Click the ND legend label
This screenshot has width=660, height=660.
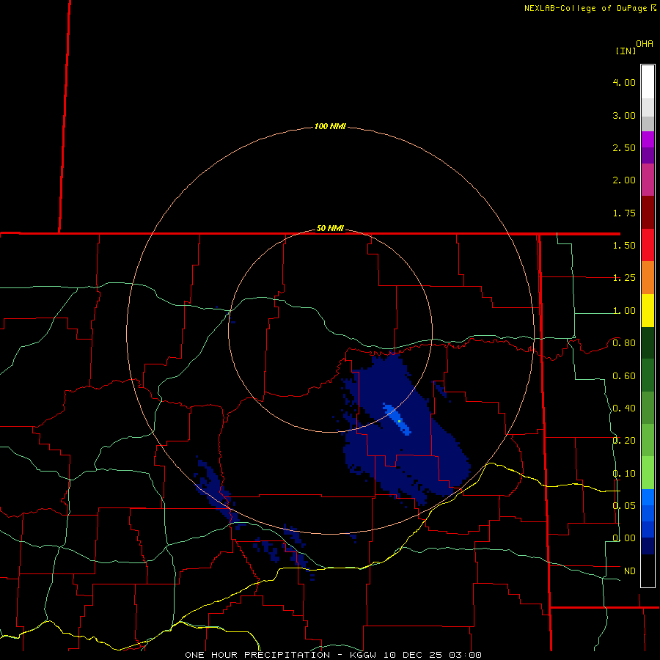coord(630,571)
